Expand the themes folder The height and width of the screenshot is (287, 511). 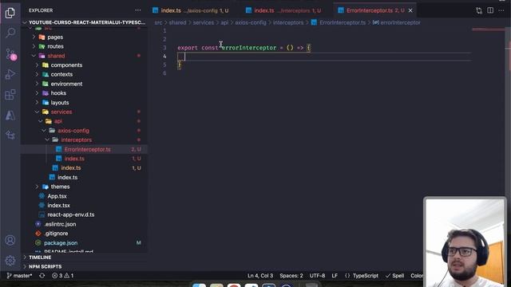85,187
